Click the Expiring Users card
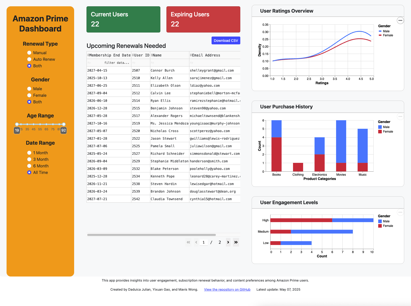 point(203,19)
